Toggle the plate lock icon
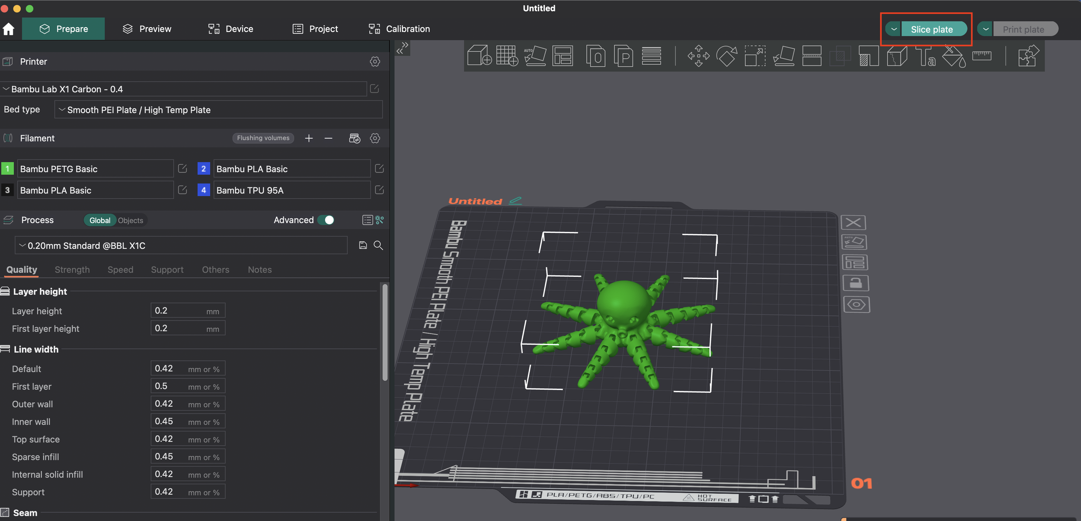This screenshot has height=521, width=1081. click(856, 283)
